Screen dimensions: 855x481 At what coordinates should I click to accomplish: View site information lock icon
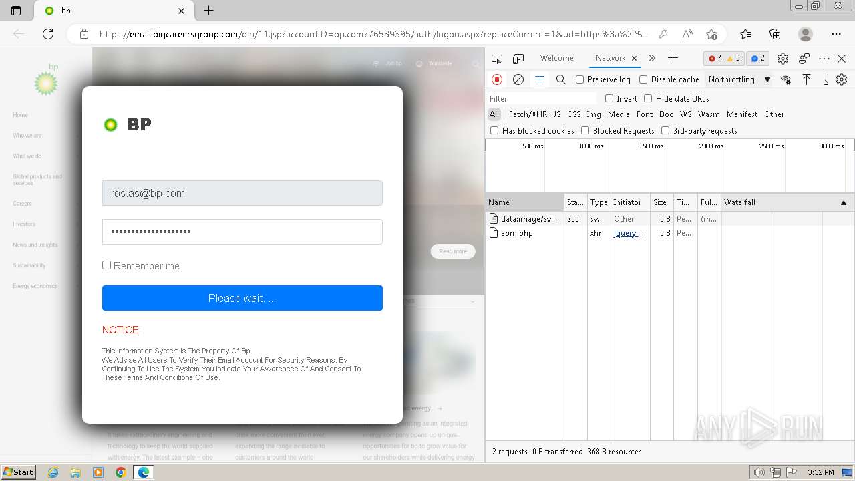[84, 34]
